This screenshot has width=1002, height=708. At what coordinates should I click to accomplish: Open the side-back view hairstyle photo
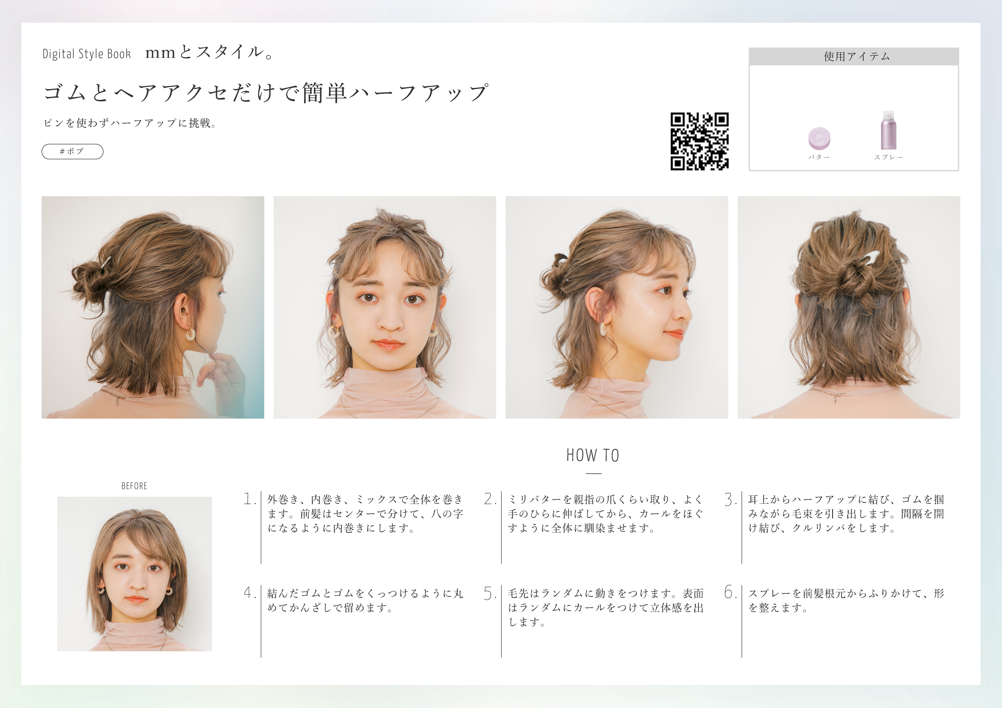tap(153, 307)
